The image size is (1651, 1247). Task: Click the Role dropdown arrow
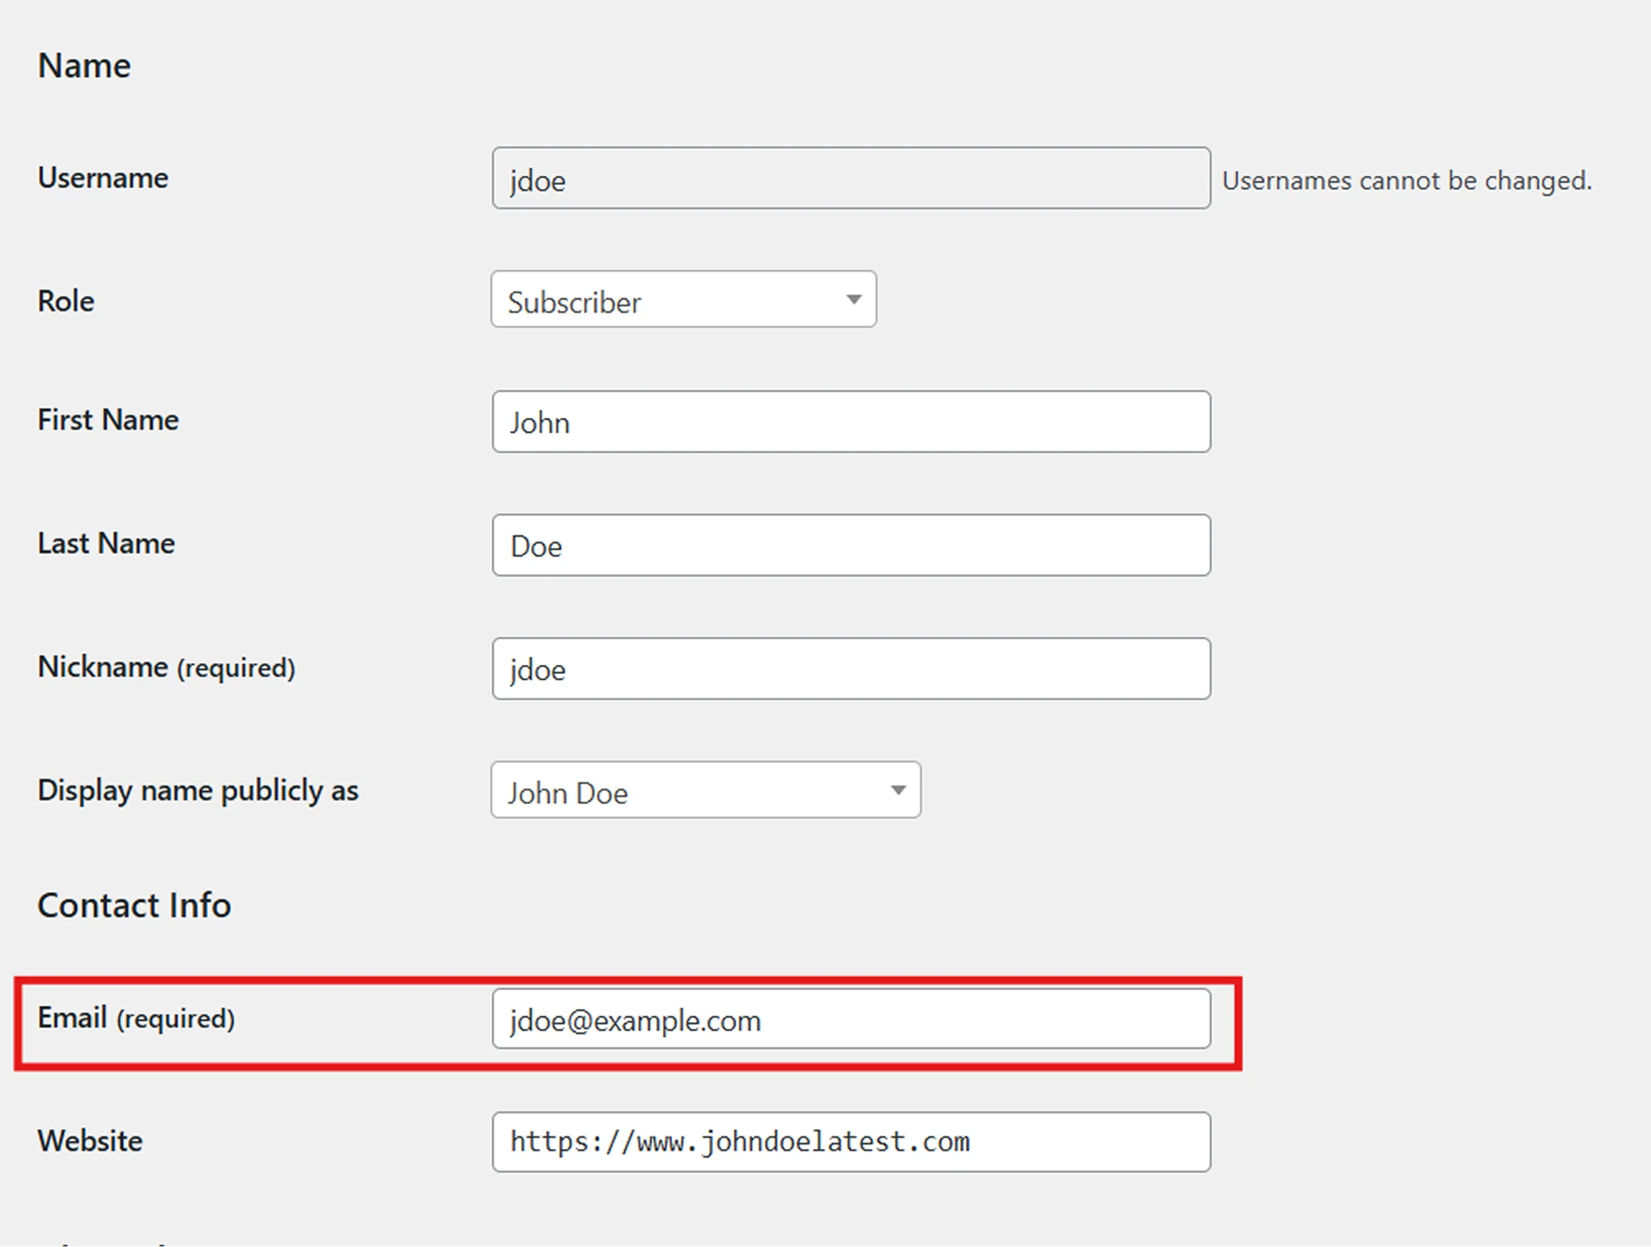pyautogui.click(x=854, y=300)
